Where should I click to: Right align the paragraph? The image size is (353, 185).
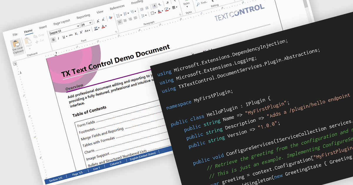130,19
